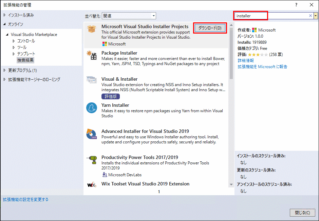Click 更新のスケジュール済み label

(256, 170)
